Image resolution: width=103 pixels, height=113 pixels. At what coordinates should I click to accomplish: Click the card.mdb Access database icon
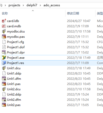click(4, 26)
